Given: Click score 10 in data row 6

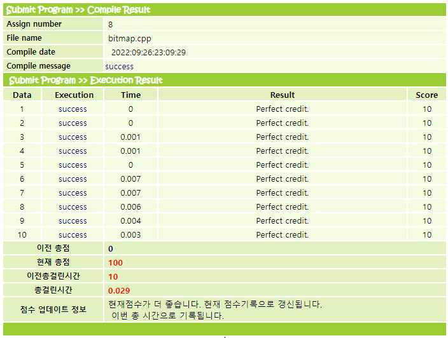Looking at the screenshot, I should click(x=427, y=179).
